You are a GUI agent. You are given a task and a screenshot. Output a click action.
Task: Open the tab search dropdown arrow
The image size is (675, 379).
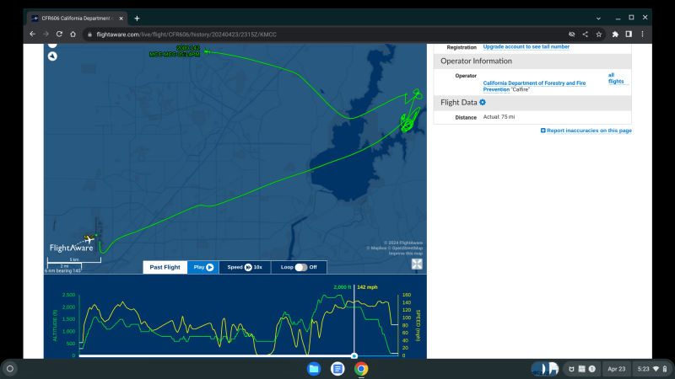coord(598,19)
